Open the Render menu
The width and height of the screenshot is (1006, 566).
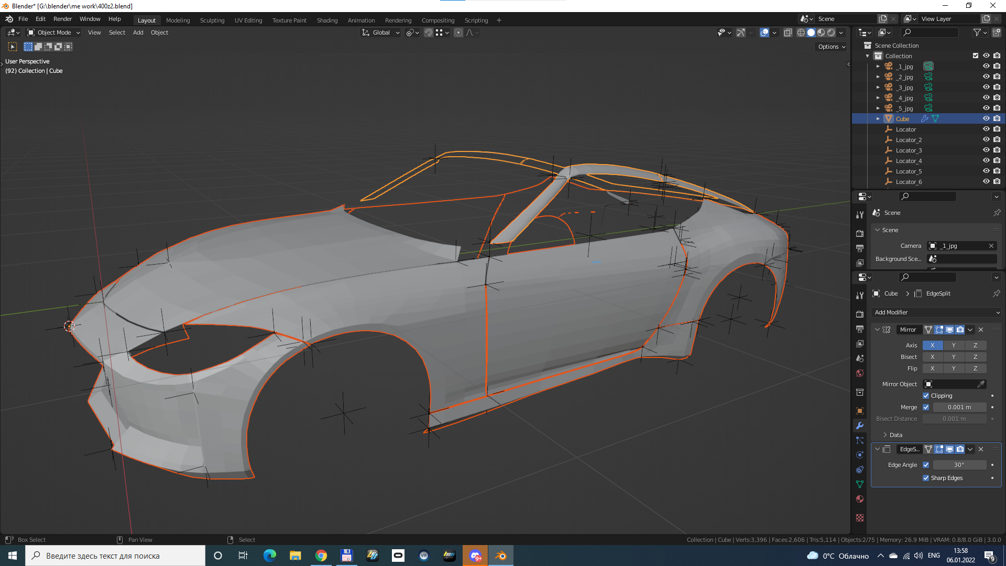(62, 19)
